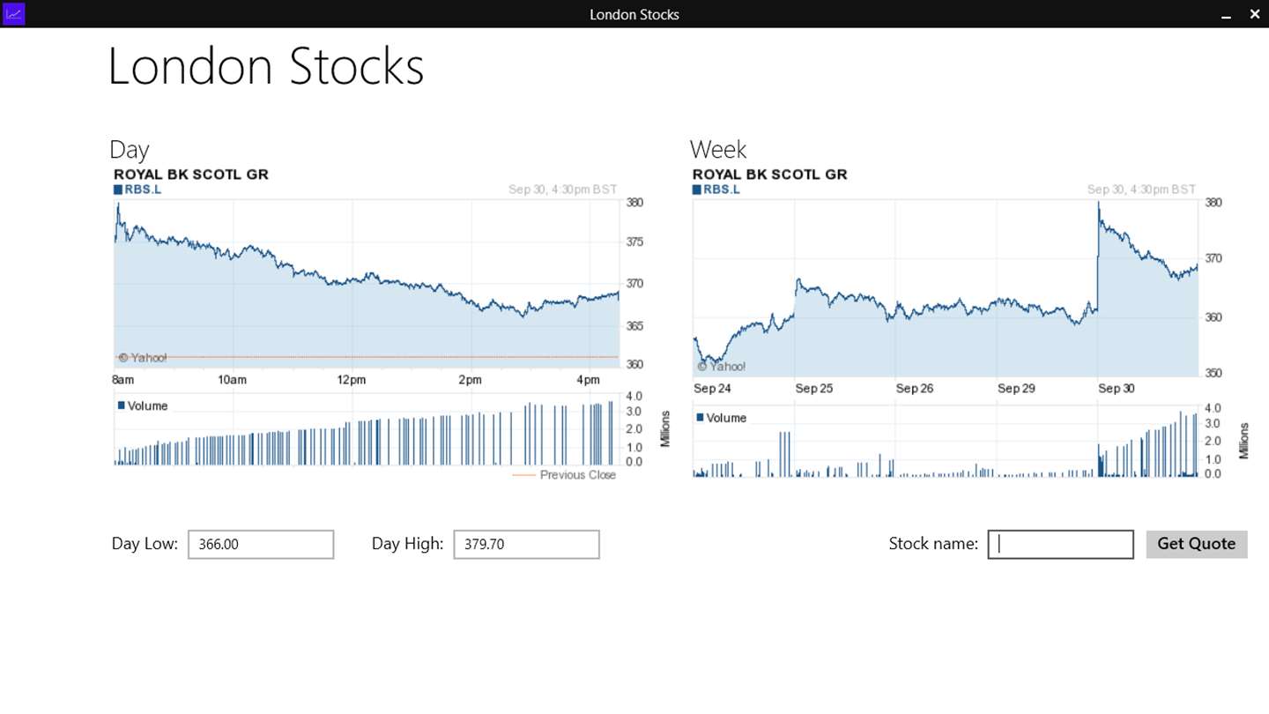Click the RBS.L legend square in Week chart
The height and width of the screenshot is (714, 1269).
[697, 190]
